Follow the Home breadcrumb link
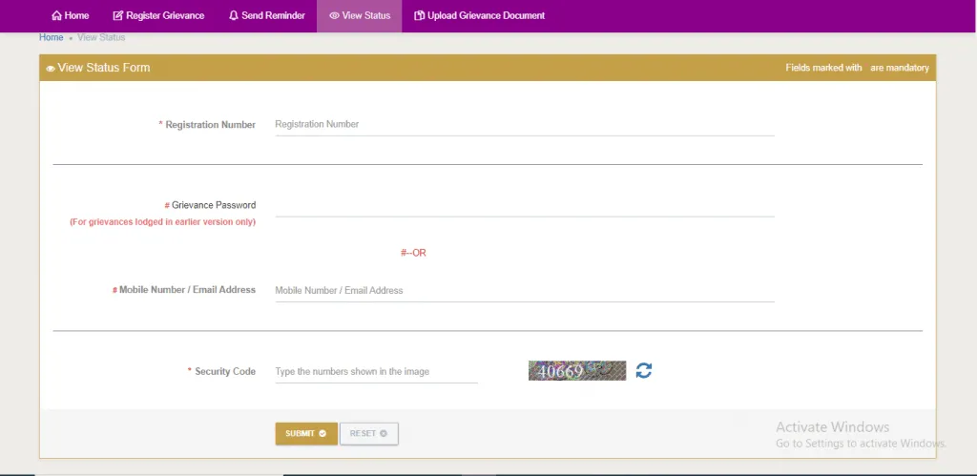The width and height of the screenshot is (977, 476). pos(51,37)
